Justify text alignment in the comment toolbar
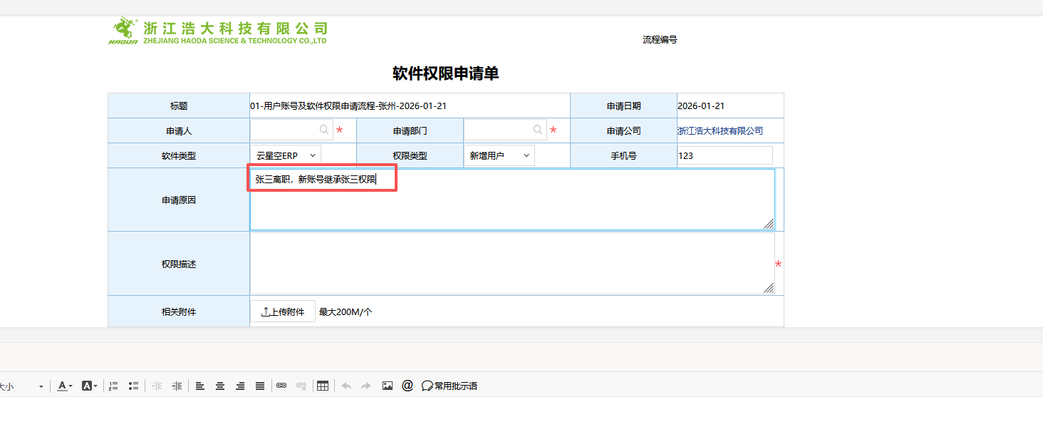The image size is (1043, 422). (260, 386)
